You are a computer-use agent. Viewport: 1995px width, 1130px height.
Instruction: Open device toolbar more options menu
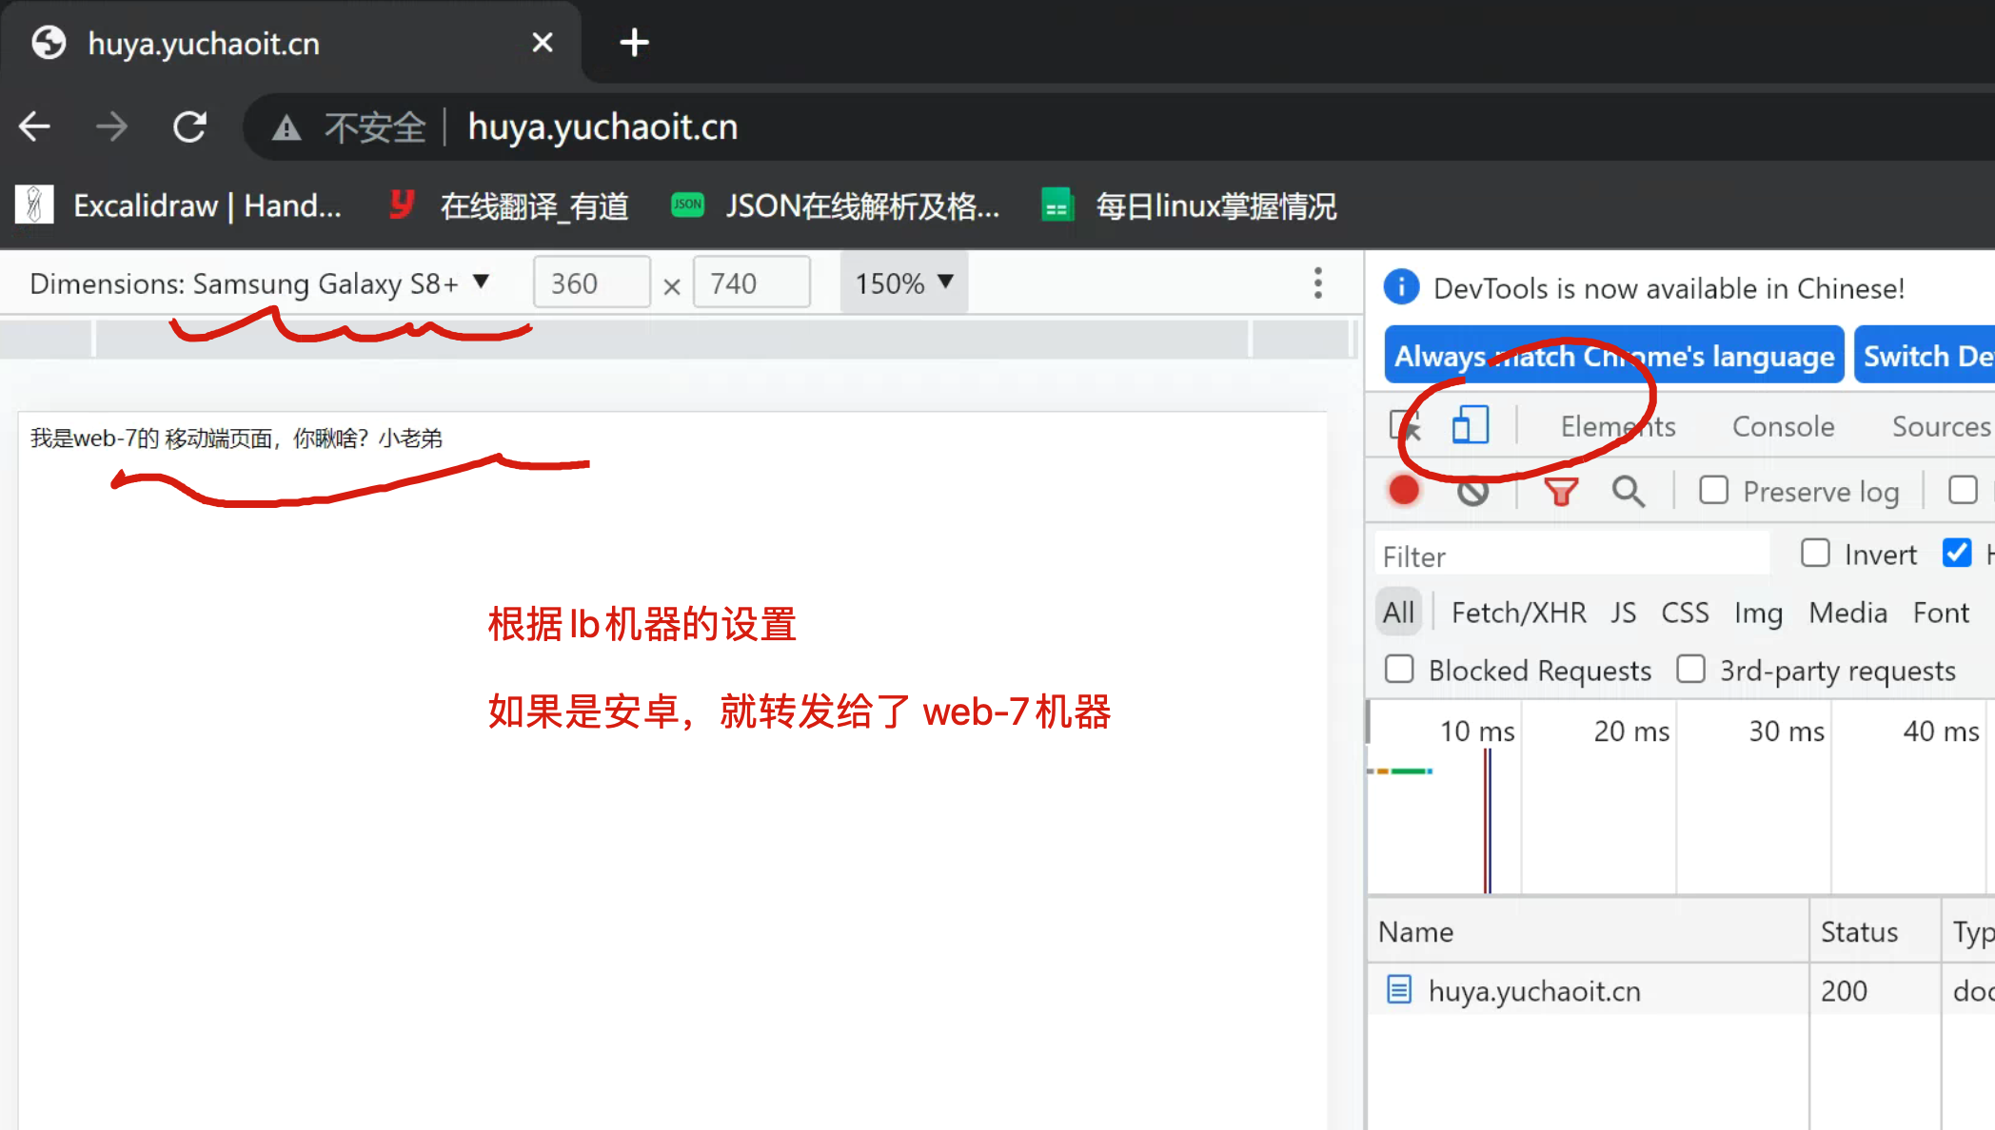click(1317, 282)
